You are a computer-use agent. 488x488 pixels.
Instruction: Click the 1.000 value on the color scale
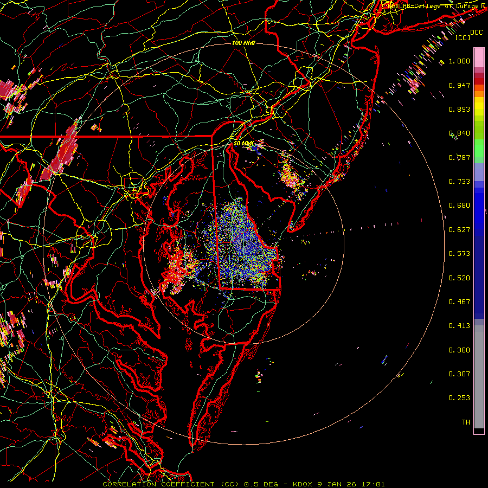click(459, 61)
